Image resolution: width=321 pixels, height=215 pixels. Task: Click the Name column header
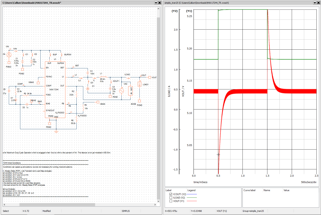[267, 190]
